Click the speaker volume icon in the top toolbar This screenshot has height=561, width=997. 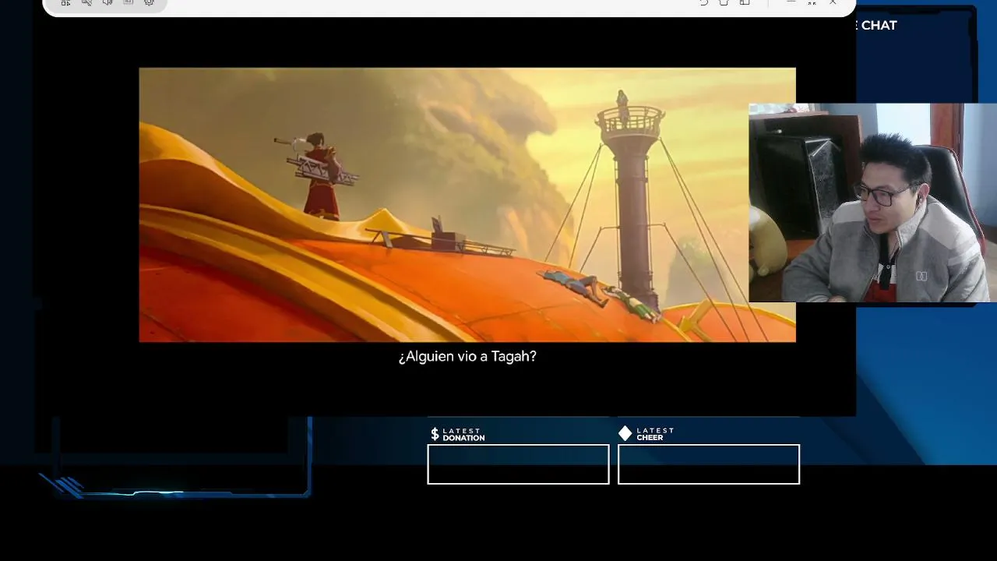[107, 2]
